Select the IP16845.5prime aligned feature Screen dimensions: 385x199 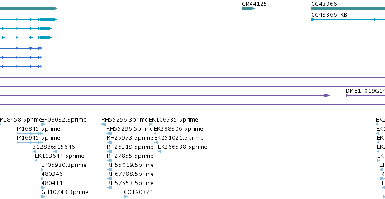(x=30, y=133)
